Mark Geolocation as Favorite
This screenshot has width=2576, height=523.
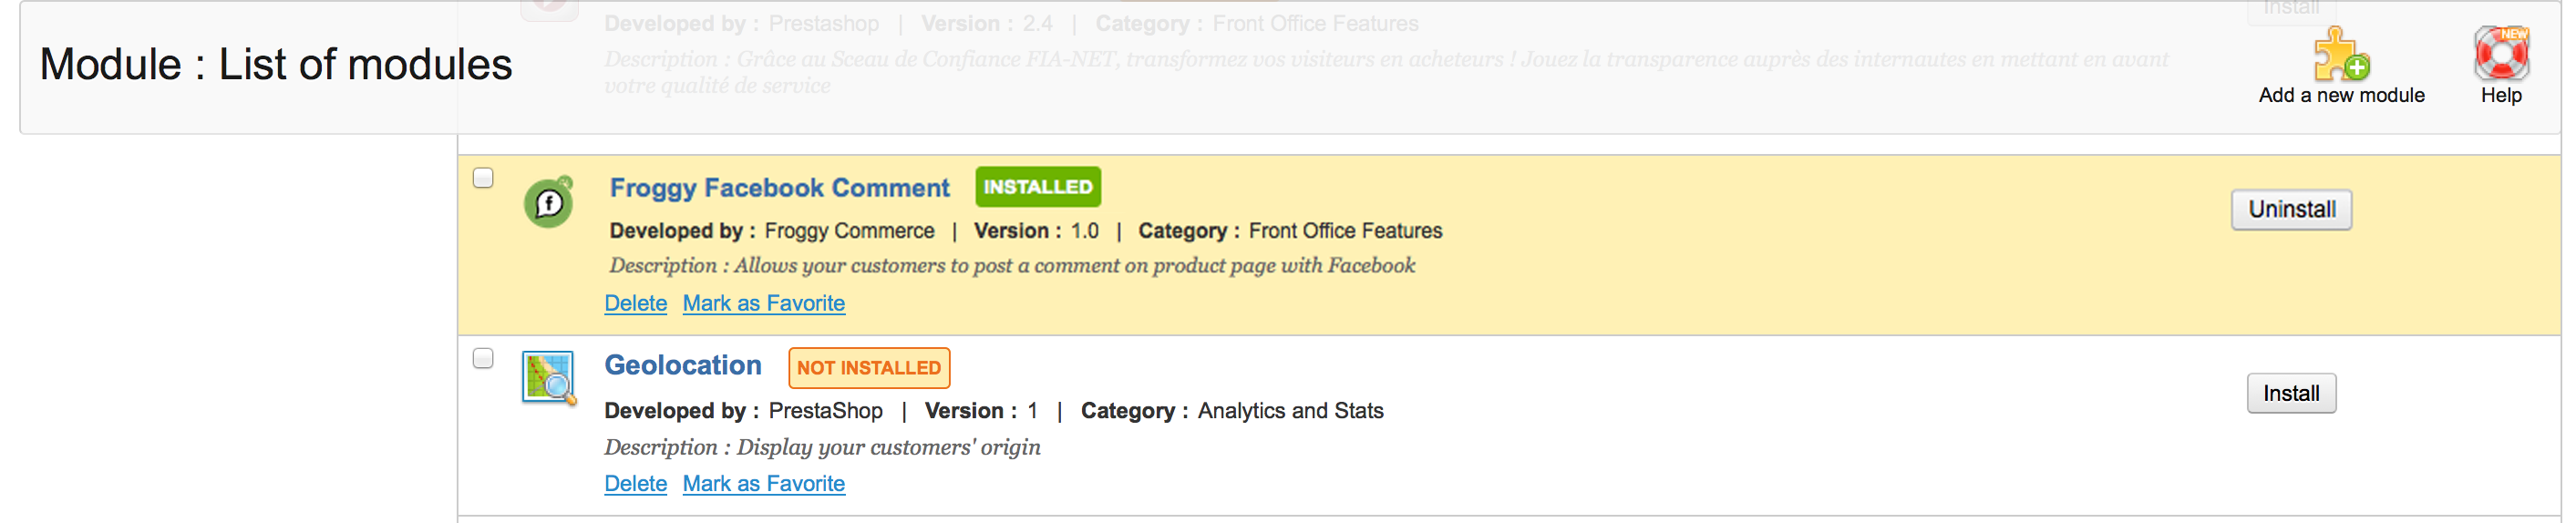click(x=763, y=483)
